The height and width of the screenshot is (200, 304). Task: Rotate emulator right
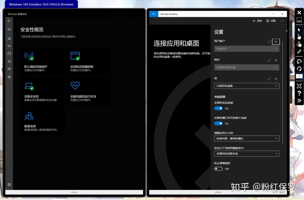299,69
